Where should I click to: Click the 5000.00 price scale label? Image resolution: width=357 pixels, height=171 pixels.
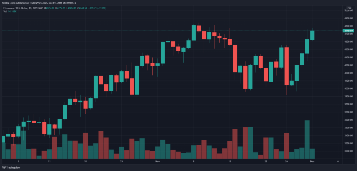348,11
